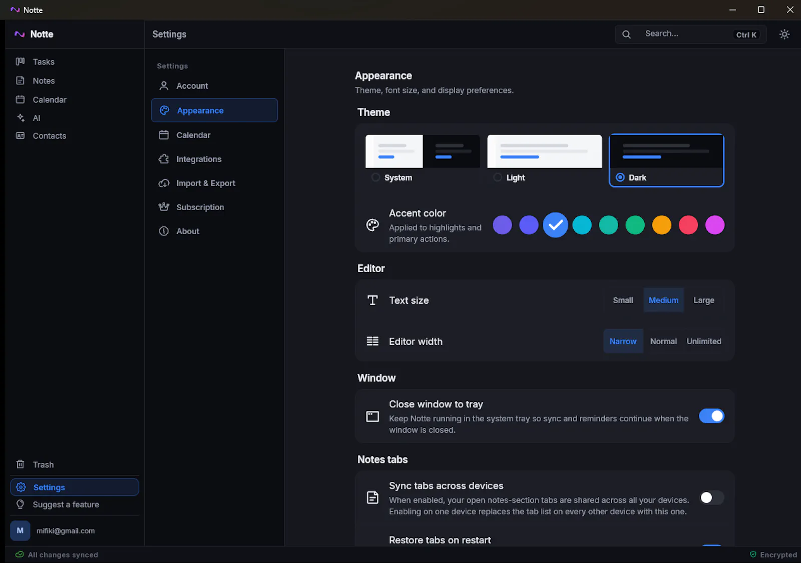Screen dimensions: 801x563
Task: Click the About info icon
Action: pos(164,231)
